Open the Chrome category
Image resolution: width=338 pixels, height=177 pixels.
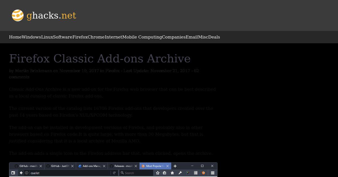[96, 37]
